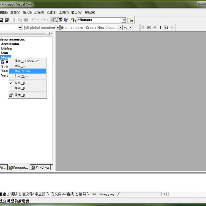
Task: Switch to the 在文件1中查找 output tab
Action: (x=34, y=194)
